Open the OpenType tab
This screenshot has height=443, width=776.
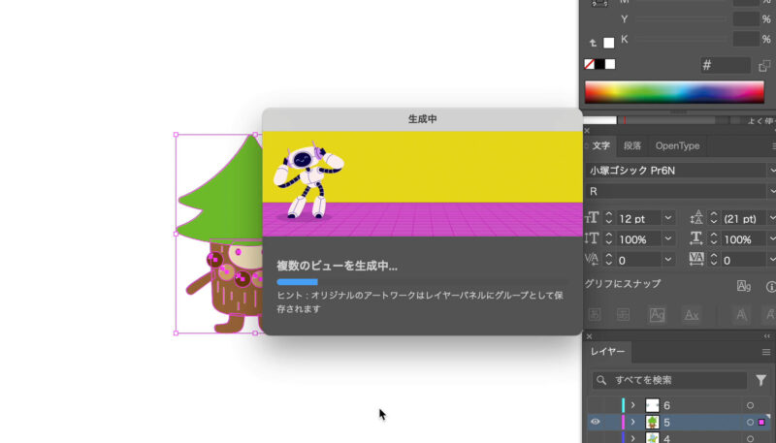[x=677, y=145]
